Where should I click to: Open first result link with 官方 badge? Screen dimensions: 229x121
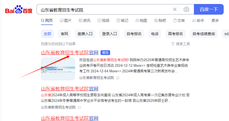[70, 53]
